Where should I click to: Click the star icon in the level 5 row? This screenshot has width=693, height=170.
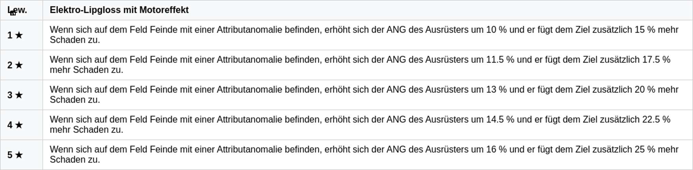[19, 155]
